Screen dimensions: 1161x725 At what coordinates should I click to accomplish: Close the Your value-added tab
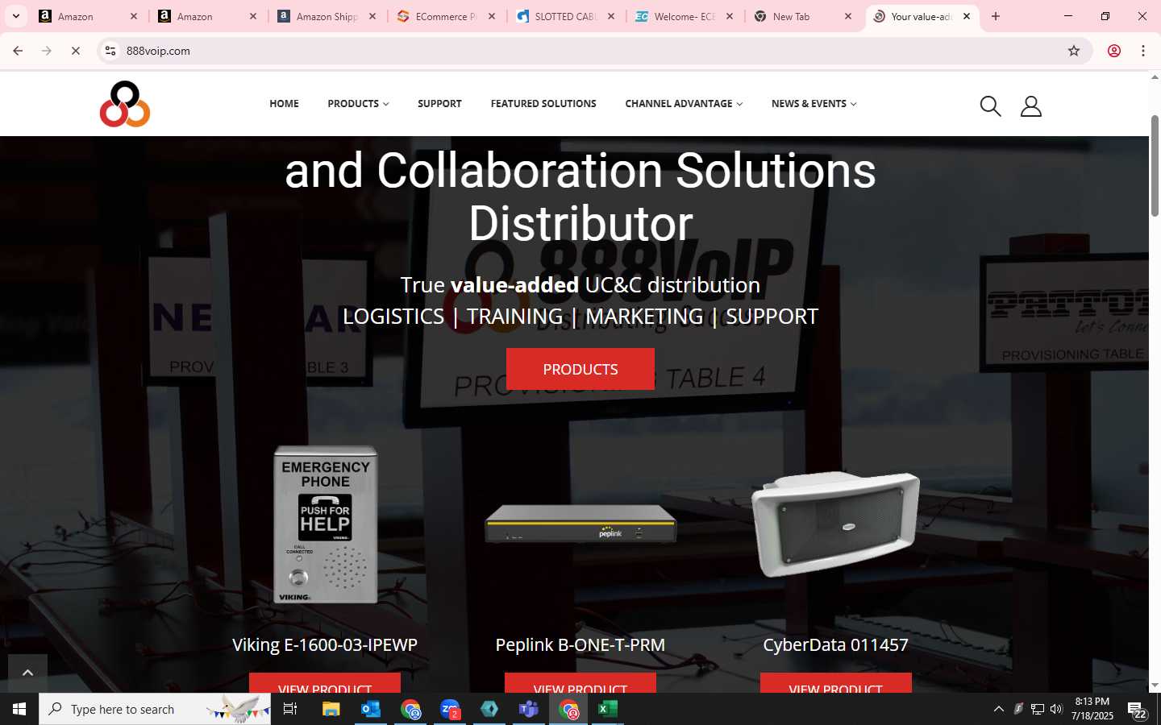[x=967, y=16]
